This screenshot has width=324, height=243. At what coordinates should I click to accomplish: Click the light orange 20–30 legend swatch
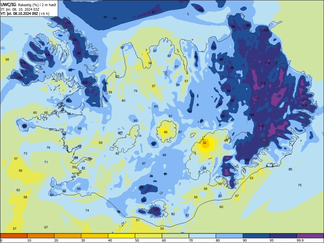[x=68, y=236]
